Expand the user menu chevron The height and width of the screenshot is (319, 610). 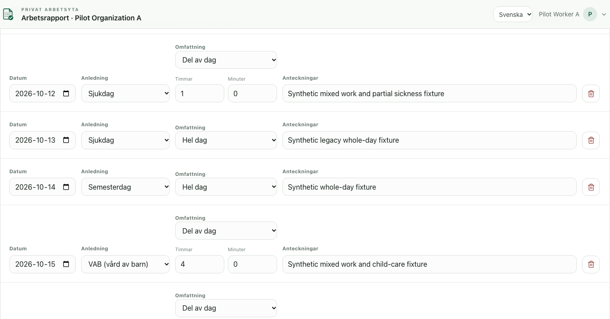point(604,15)
